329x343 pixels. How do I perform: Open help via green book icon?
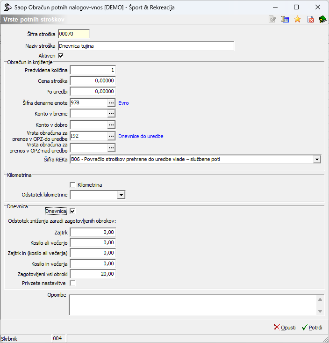(322, 19)
